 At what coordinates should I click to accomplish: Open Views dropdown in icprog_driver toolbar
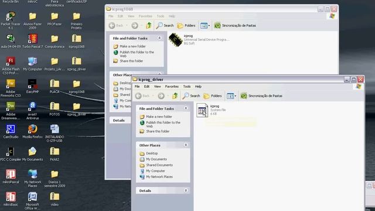point(231,96)
